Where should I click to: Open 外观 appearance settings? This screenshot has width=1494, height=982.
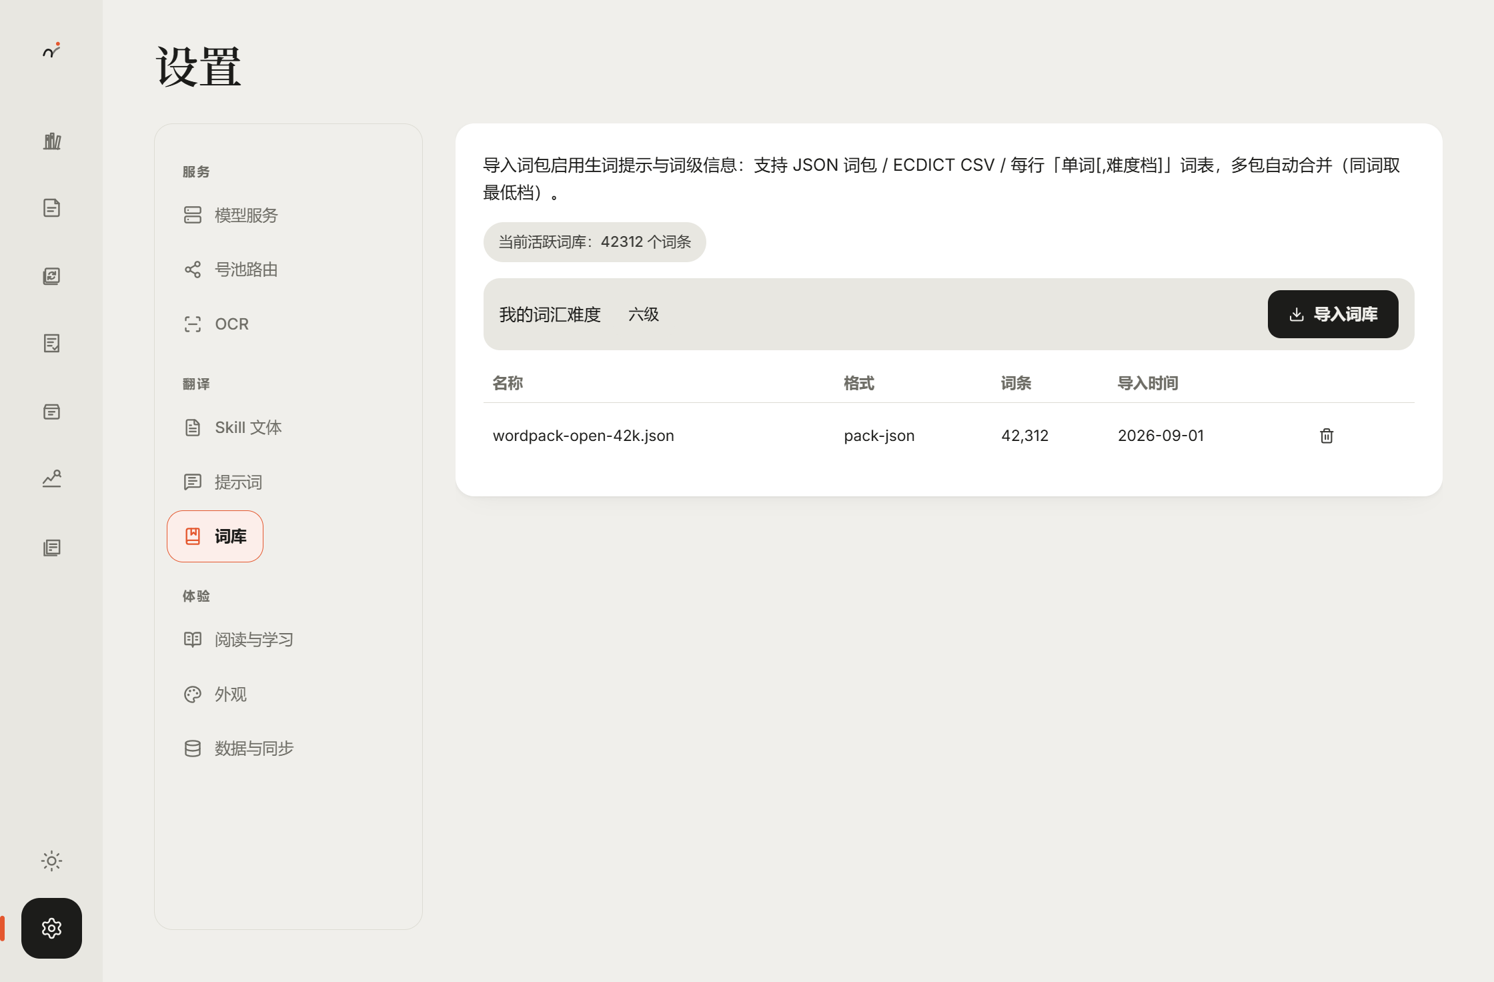click(x=215, y=694)
